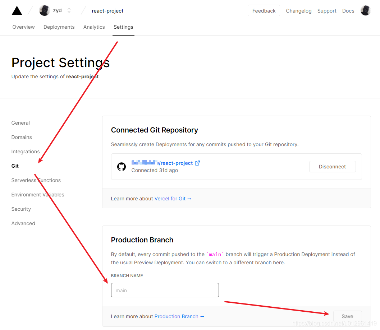Screen dimensions: 380x330
Task: Click the Vercel triangle logo
Action: tap(17, 11)
